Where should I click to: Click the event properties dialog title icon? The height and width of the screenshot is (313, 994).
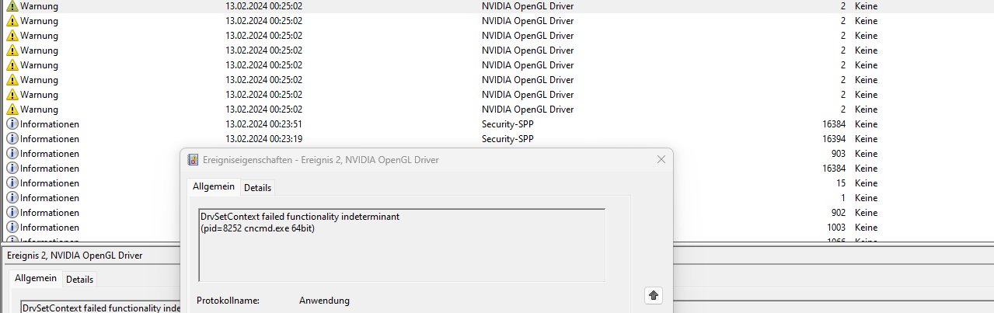194,160
